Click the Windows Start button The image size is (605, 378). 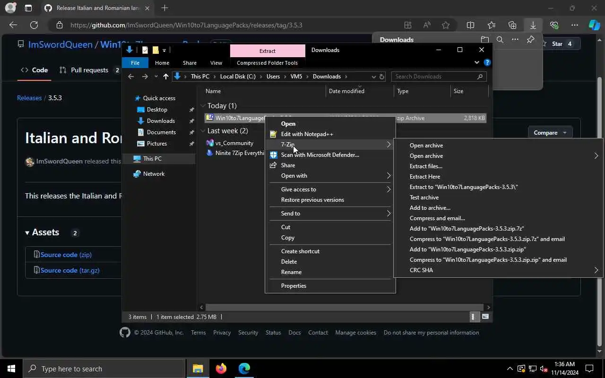(11, 369)
